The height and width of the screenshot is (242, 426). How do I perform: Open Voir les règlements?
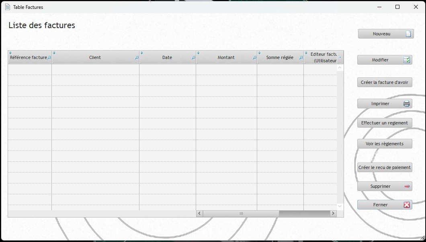coord(384,144)
